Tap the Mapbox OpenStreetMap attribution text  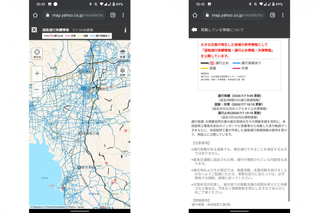pos(57,207)
